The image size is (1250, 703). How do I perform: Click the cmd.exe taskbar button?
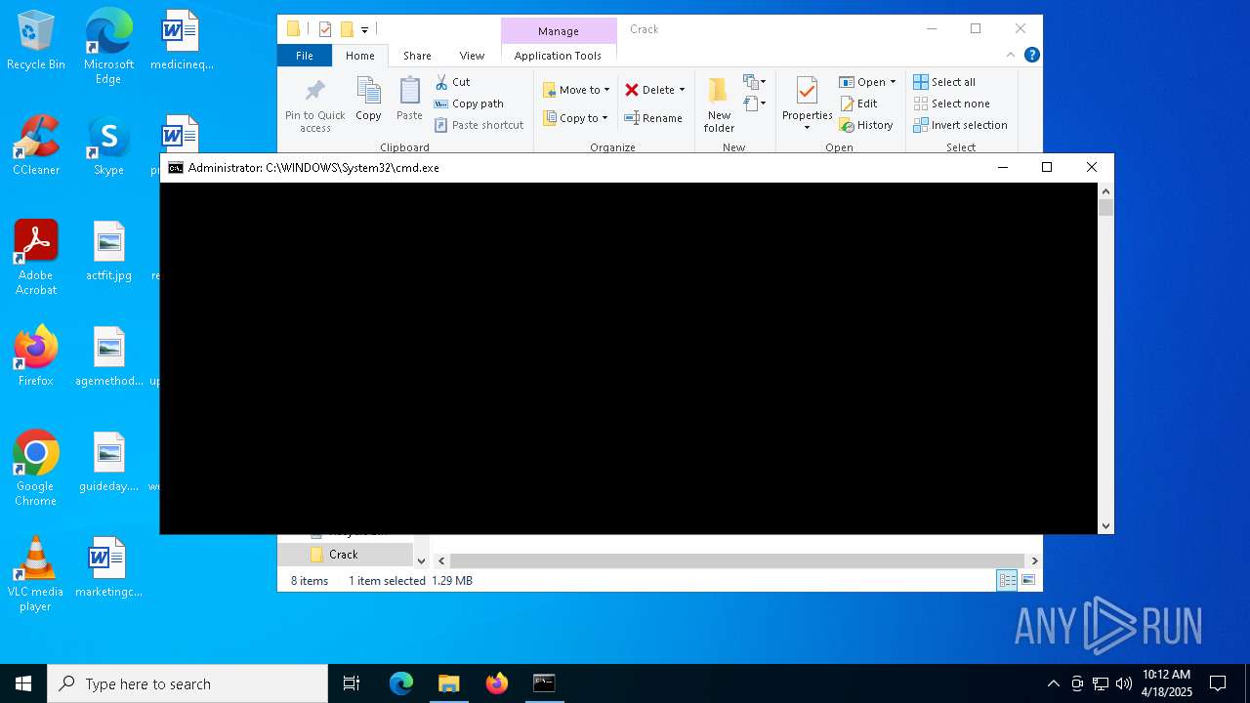(x=544, y=683)
